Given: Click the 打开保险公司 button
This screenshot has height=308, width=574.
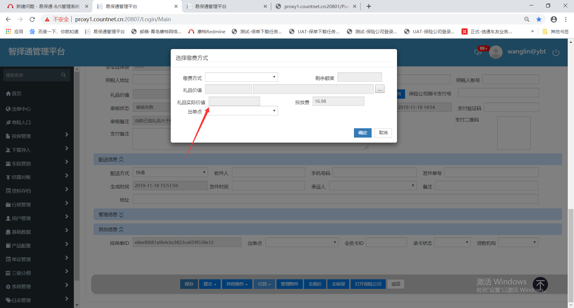Looking at the screenshot, I should (x=368, y=284).
